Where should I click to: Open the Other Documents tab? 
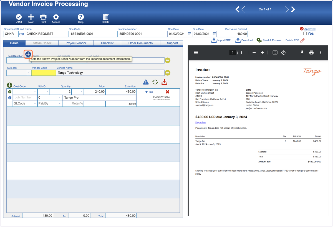coord(140,43)
